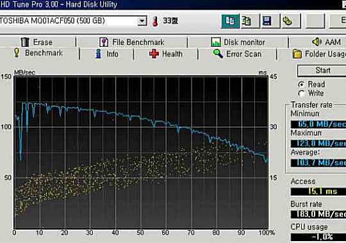The height and width of the screenshot is (243, 346).
Task: Click the AAM speaker icon
Action: tap(317, 42)
